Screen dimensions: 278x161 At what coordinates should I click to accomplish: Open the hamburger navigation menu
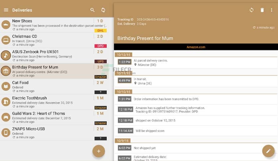6,10
